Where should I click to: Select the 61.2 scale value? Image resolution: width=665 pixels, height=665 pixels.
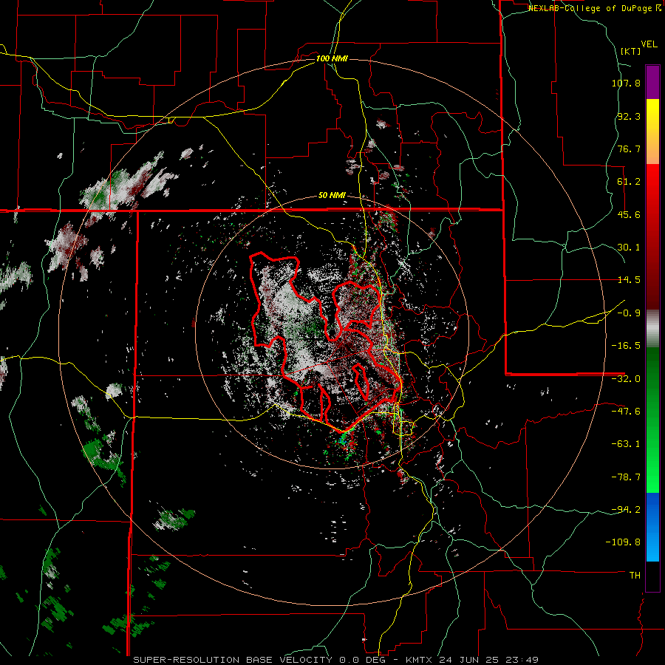[629, 182]
